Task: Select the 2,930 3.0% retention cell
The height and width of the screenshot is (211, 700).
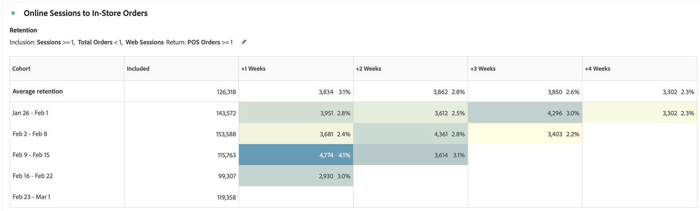Action: coord(296,176)
